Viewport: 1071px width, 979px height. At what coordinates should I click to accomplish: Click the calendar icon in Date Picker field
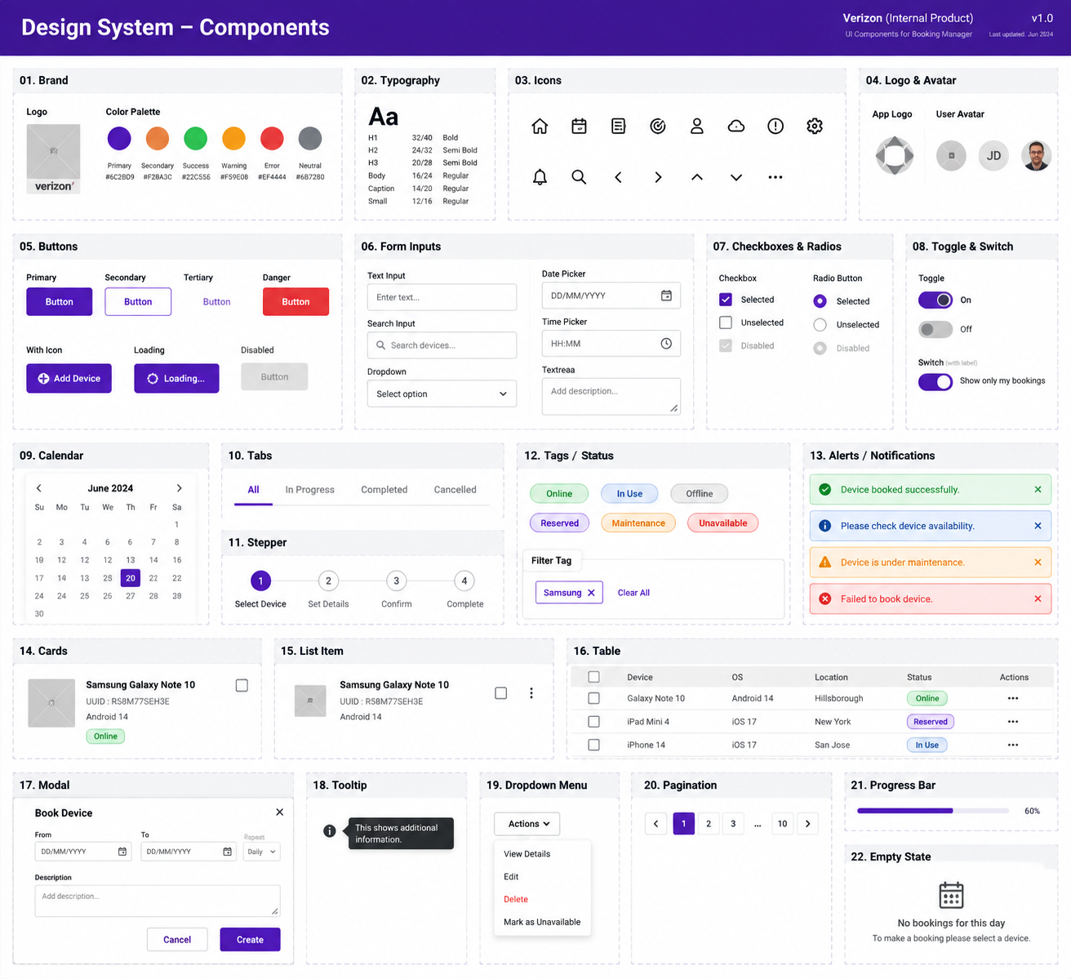coord(666,296)
